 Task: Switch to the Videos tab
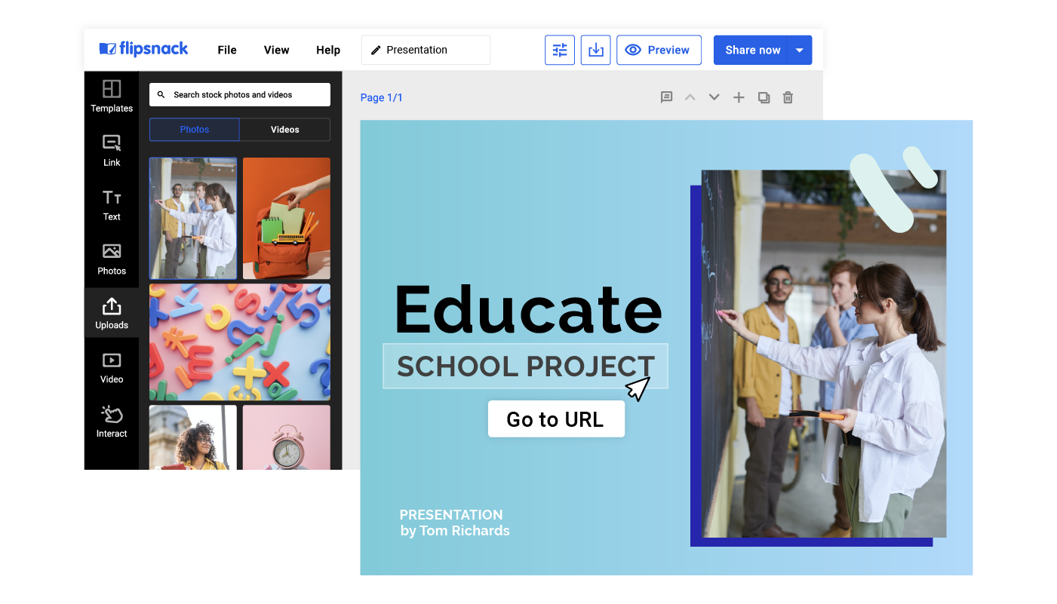click(285, 129)
